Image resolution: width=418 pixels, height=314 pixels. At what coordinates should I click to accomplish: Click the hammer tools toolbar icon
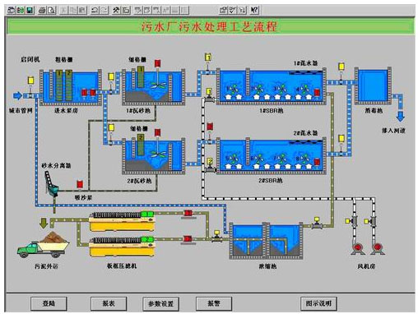pos(117,10)
